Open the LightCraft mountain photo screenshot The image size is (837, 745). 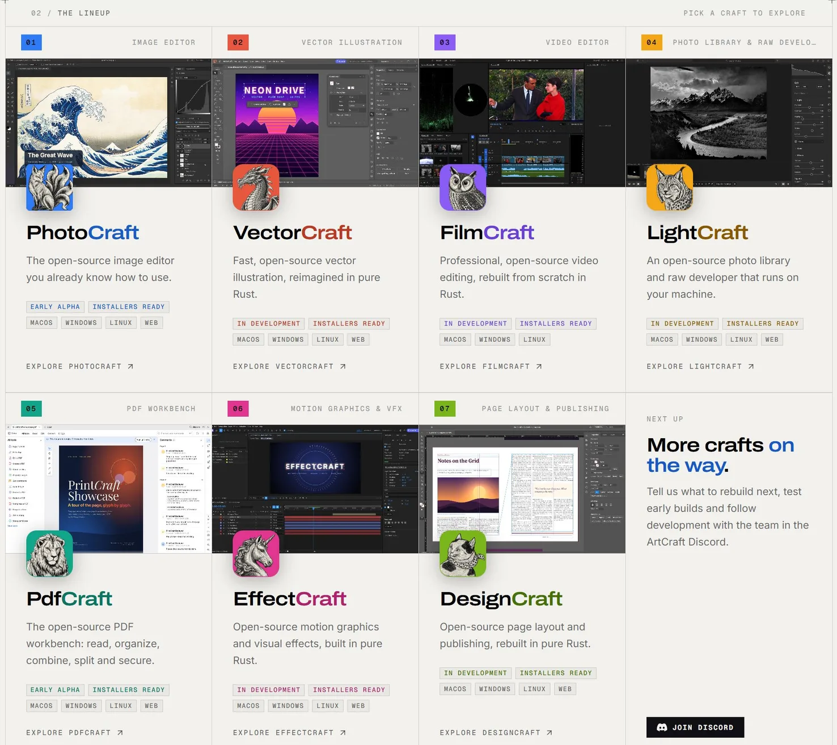(729, 122)
